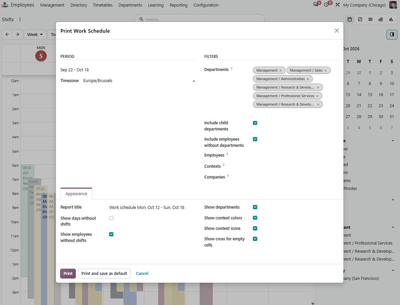Screen dimensions: 400x305
Task: Open the Week scale dropdown
Action: (35, 34)
